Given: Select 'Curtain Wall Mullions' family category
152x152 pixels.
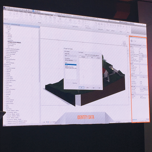Looking at the screenshot, I should (x=11, y=80).
